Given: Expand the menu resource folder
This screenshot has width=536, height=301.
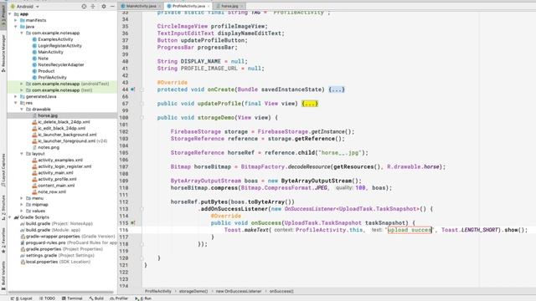Looking at the screenshot, I should [x=22, y=198].
